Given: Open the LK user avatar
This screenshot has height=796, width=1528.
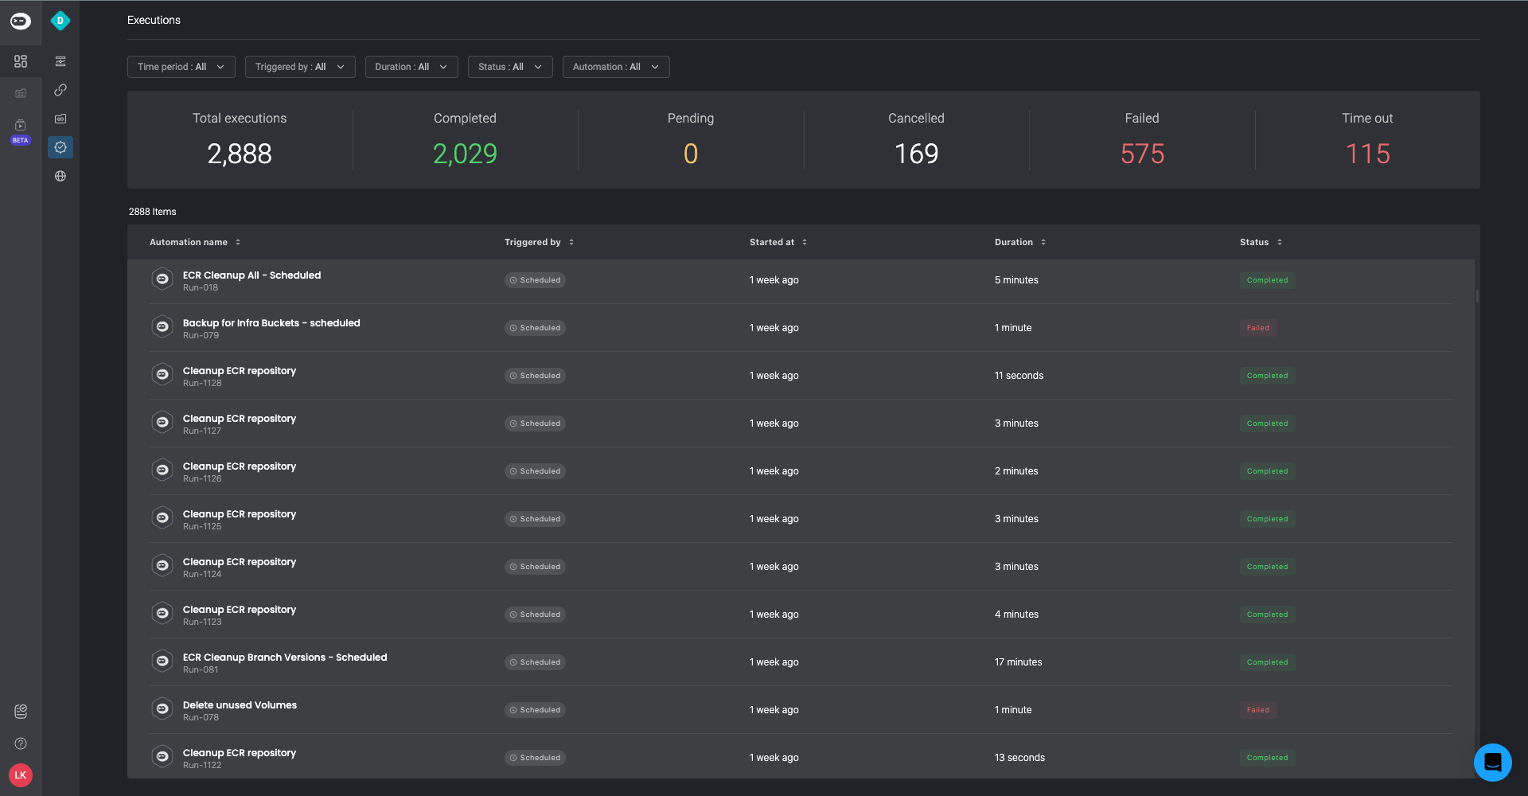Looking at the screenshot, I should [x=21, y=775].
